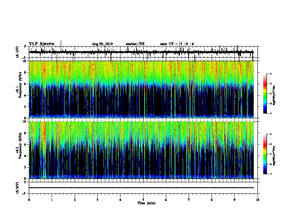
Task: Click time axis tick label '9'
Action: pyautogui.click(x=234, y=200)
